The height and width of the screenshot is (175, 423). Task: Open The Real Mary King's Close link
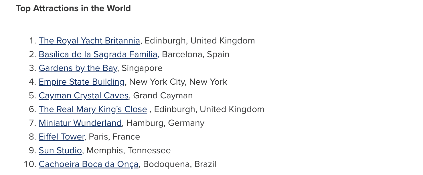pos(93,110)
